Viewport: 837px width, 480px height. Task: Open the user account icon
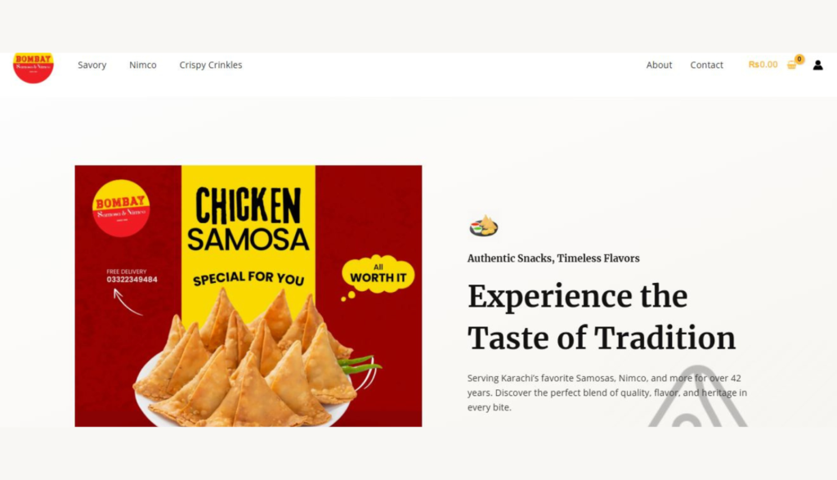[817, 65]
